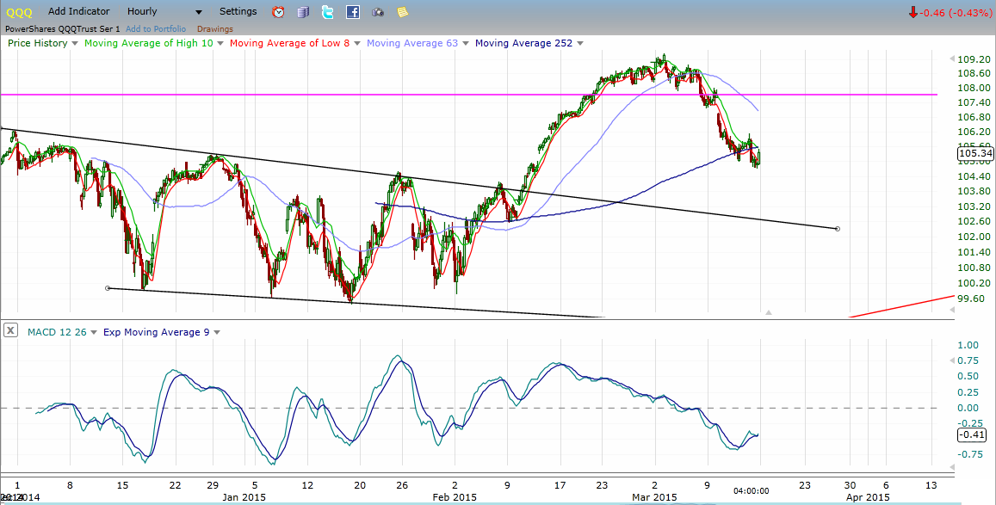This screenshot has height=505, width=996.
Task: Expand Moving Average of High 10 dropdown
Action: (220, 44)
